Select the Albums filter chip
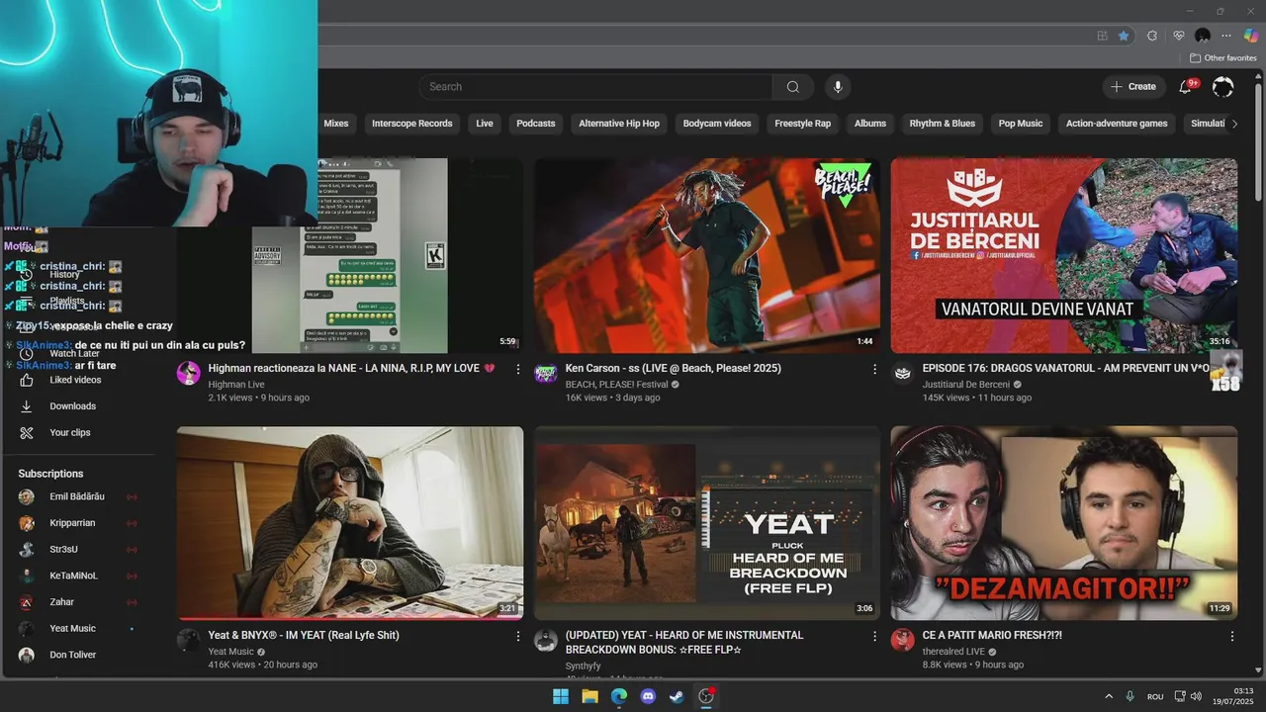The height and width of the screenshot is (712, 1266). click(870, 124)
